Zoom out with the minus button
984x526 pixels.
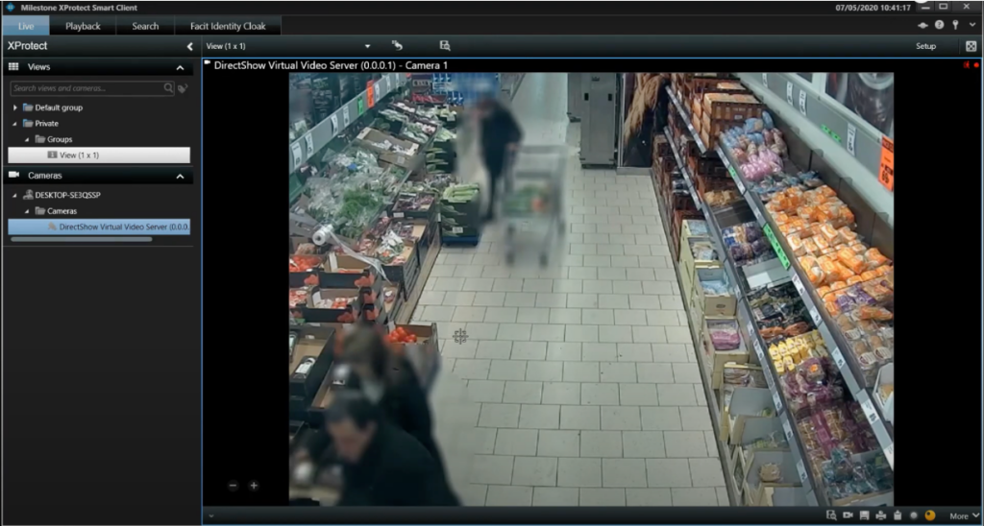coord(233,486)
